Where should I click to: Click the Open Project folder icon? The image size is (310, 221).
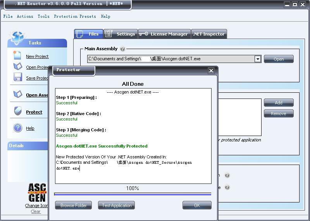[18, 66]
